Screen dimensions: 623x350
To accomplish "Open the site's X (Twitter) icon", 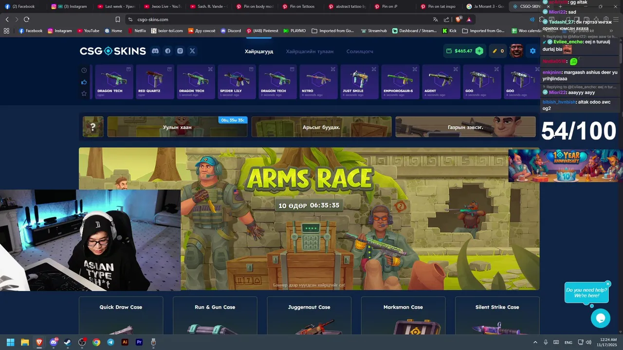I will tap(192, 51).
